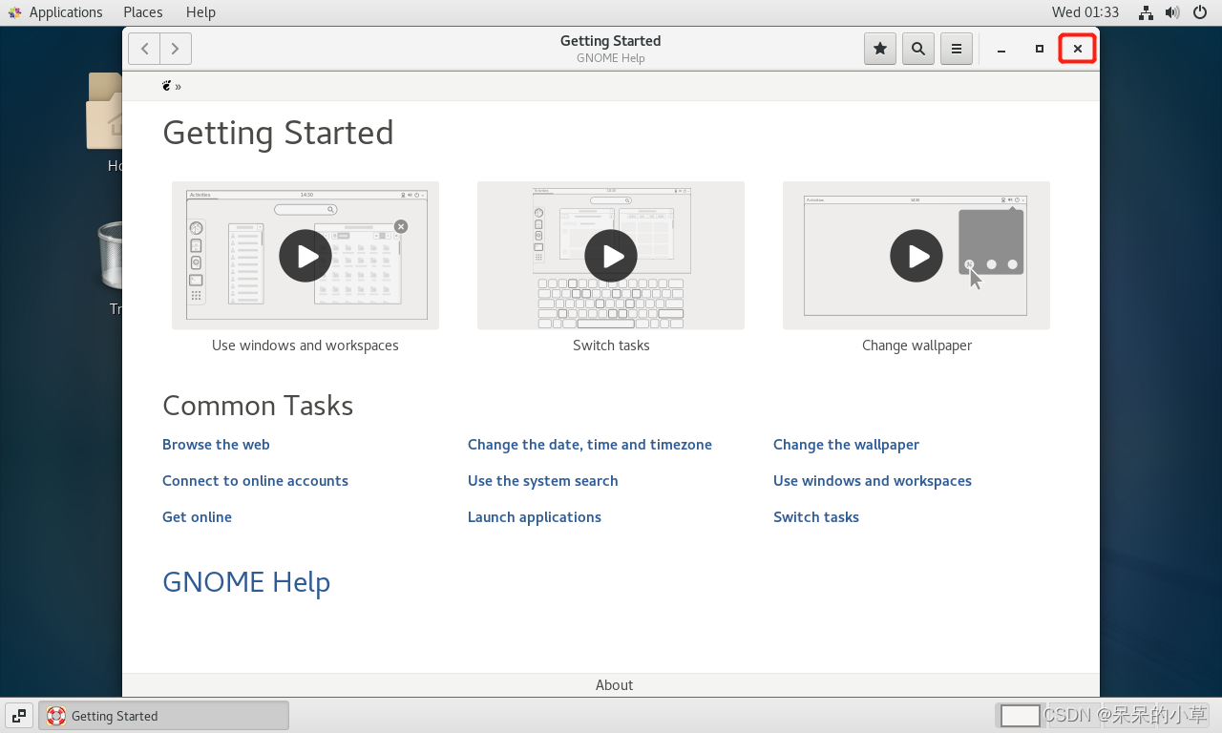Open the hamburger menu in Help
Image resolution: width=1222 pixels, height=733 pixels.
(x=956, y=49)
